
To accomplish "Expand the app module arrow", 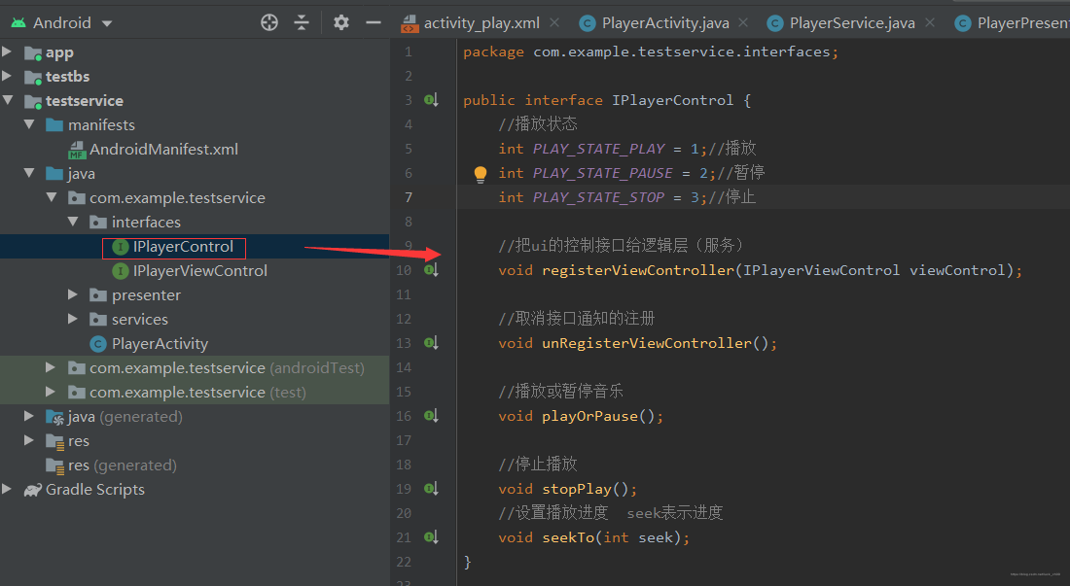I will [x=7, y=52].
